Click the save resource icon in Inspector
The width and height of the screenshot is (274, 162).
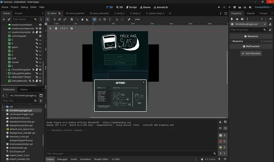(242, 19)
